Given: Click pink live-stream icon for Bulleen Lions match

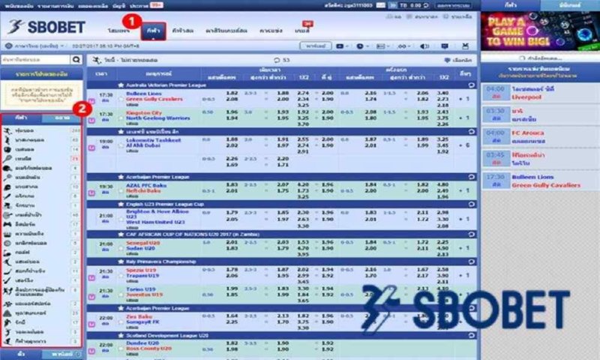Looking at the screenshot, I should tap(91, 101).
